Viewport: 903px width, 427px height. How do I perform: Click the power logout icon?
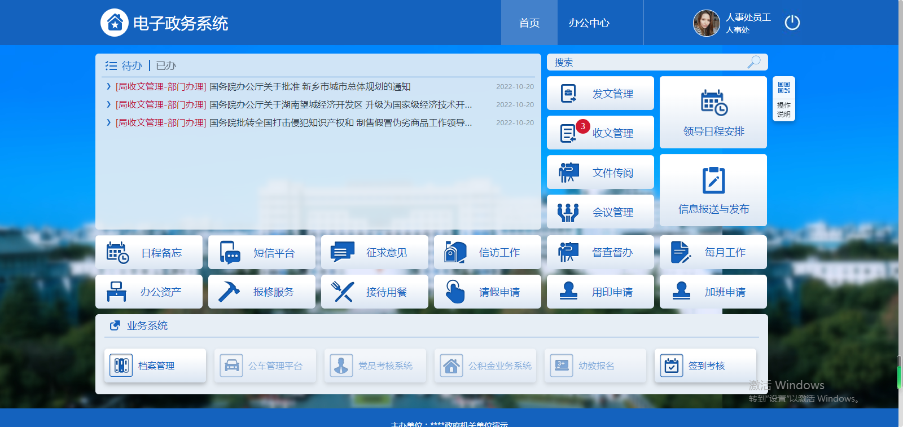[x=792, y=23]
